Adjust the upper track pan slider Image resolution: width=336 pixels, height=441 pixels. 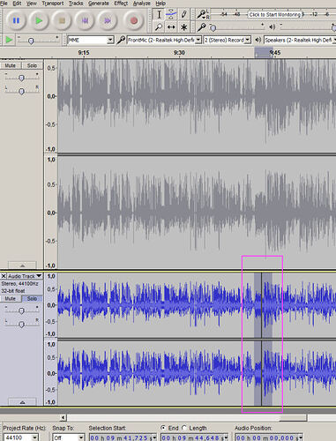[x=21, y=91]
